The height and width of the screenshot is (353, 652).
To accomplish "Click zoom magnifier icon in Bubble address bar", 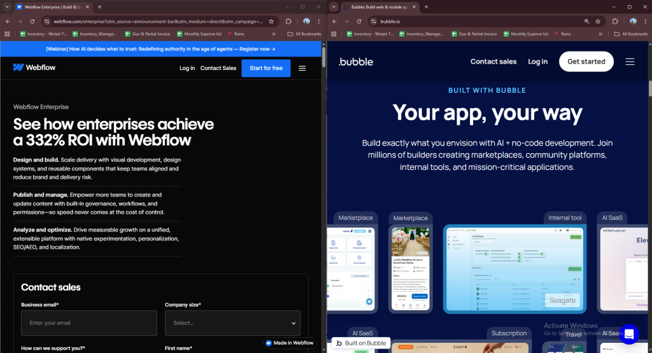I will pos(586,21).
